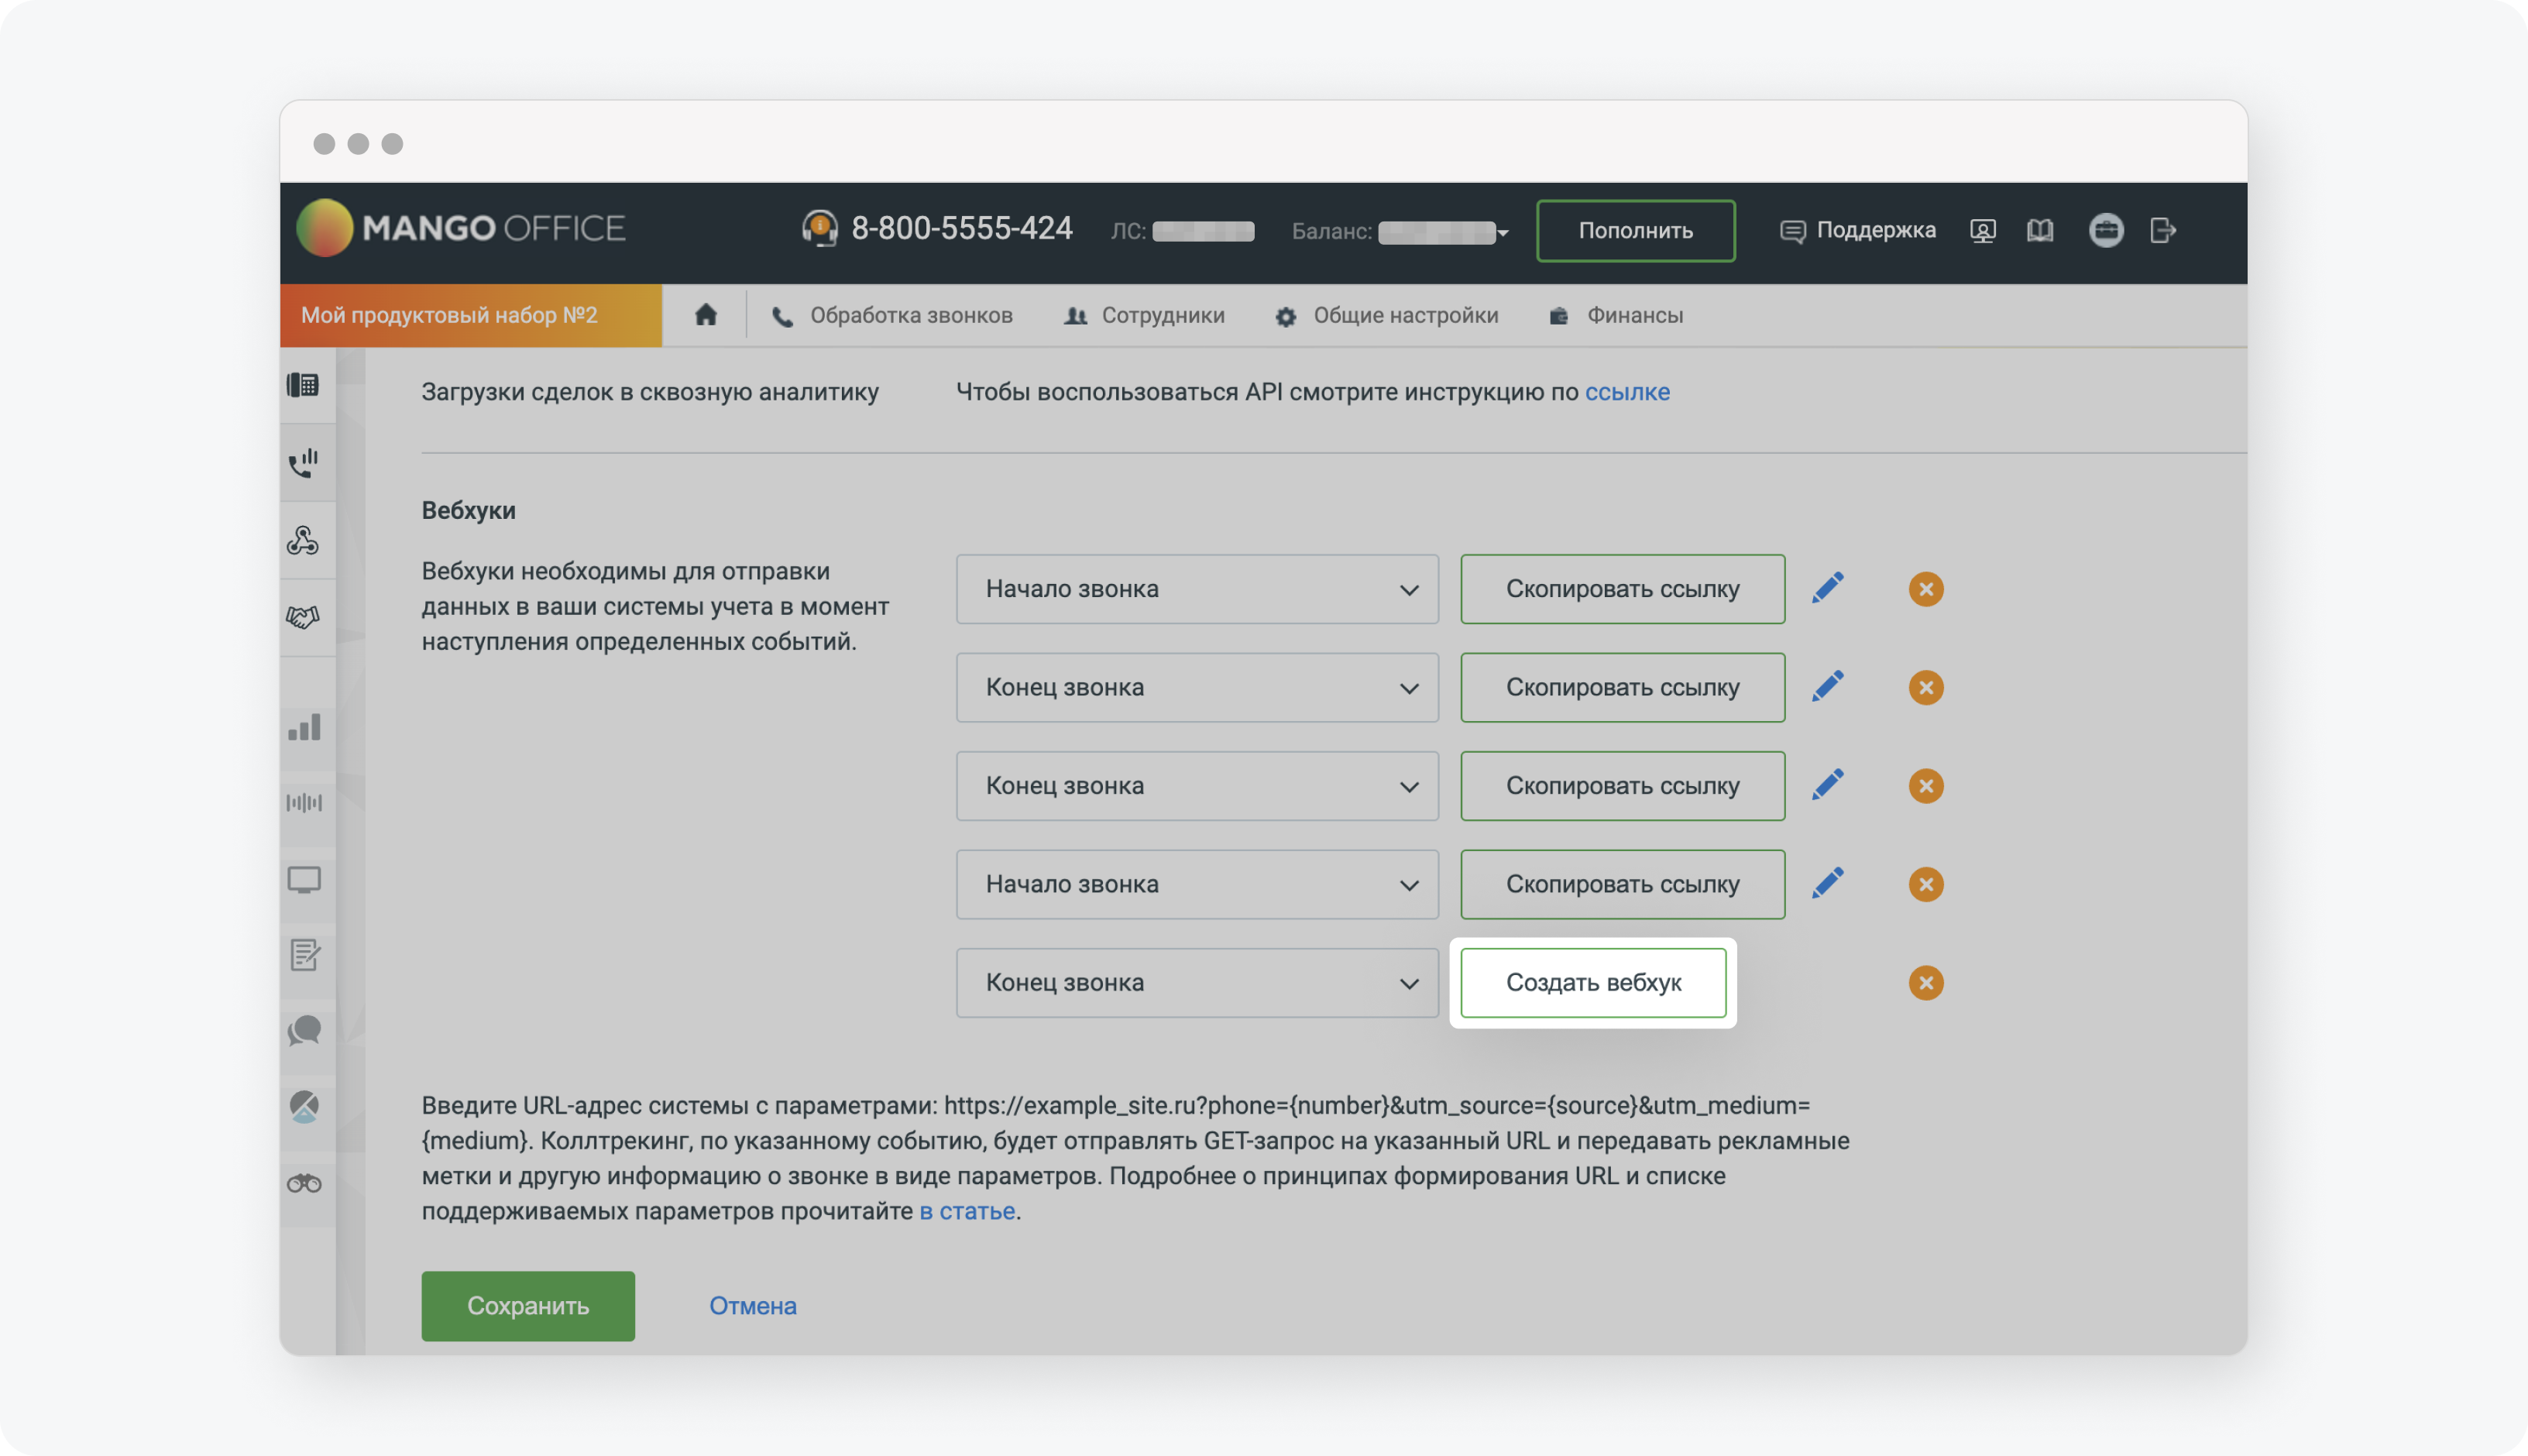Expand first row Начало звонка event dropdown

(x=1197, y=589)
